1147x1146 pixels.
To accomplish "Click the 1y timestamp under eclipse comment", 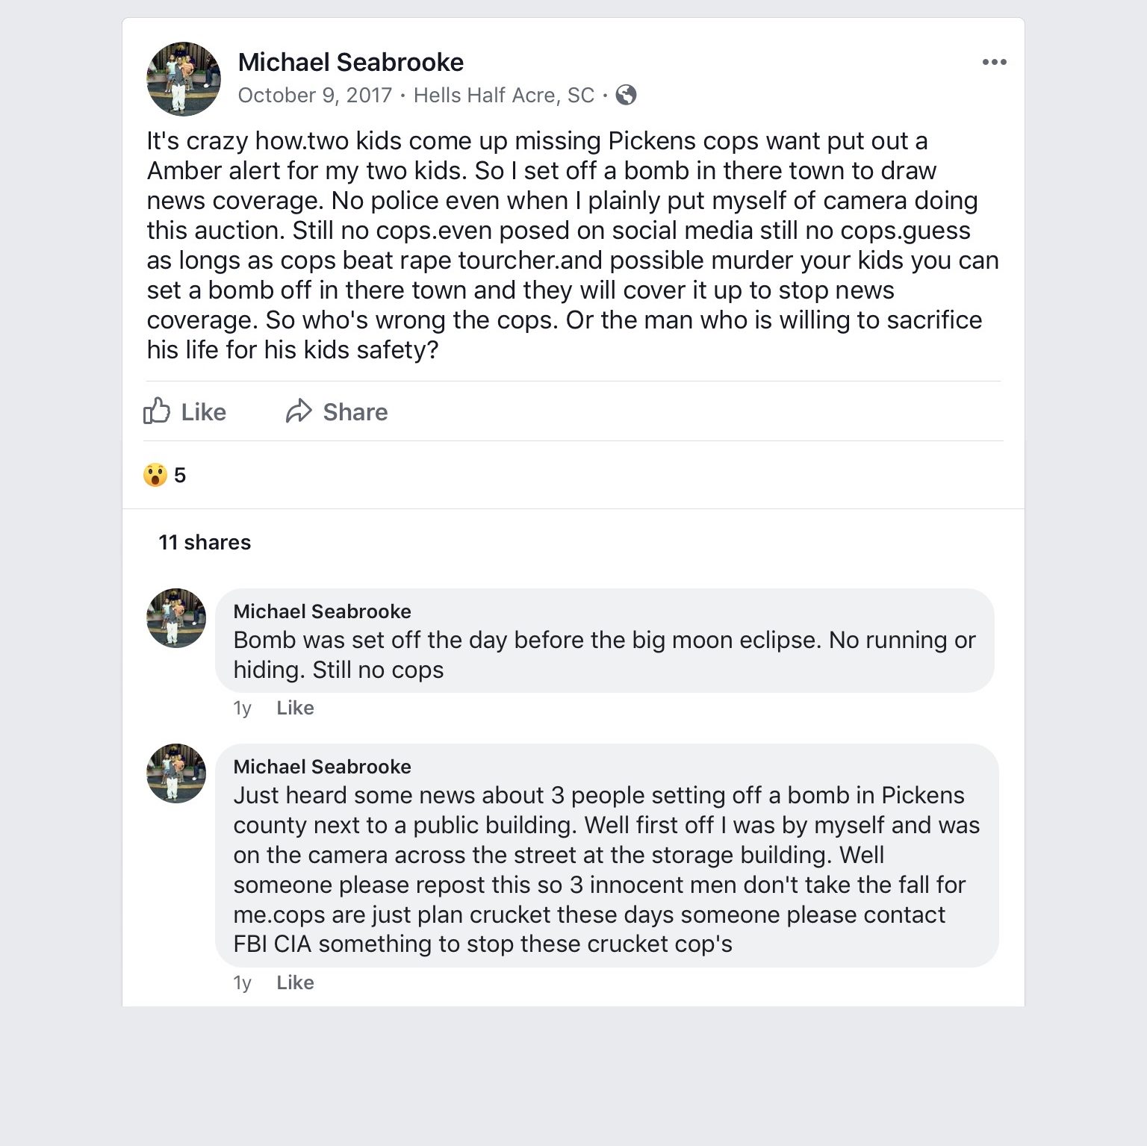I will point(242,708).
